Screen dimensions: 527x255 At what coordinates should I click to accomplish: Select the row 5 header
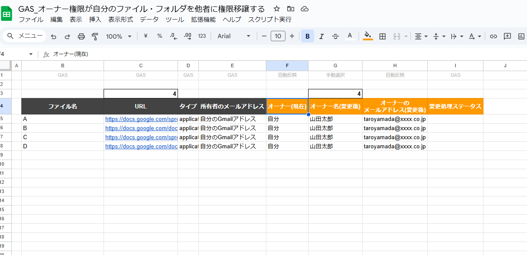coord(6,119)
